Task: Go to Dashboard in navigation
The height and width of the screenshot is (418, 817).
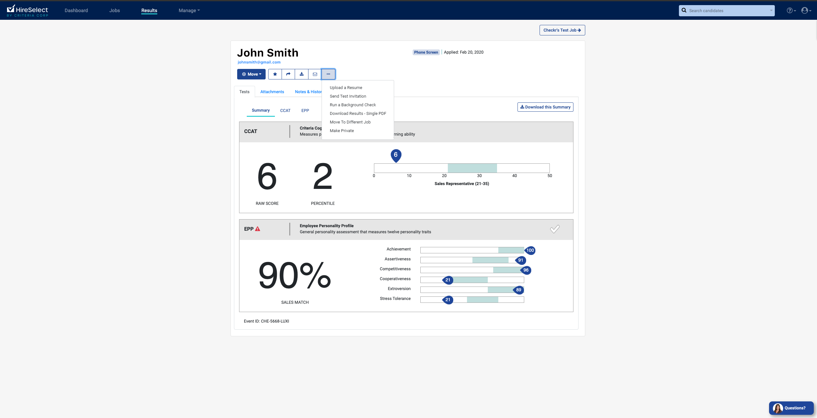Action: tap(76, 11)
